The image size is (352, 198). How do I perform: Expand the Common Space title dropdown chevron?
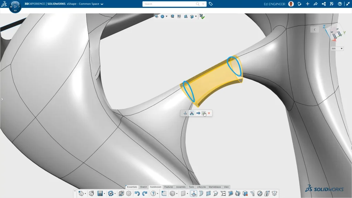[102, 4]
